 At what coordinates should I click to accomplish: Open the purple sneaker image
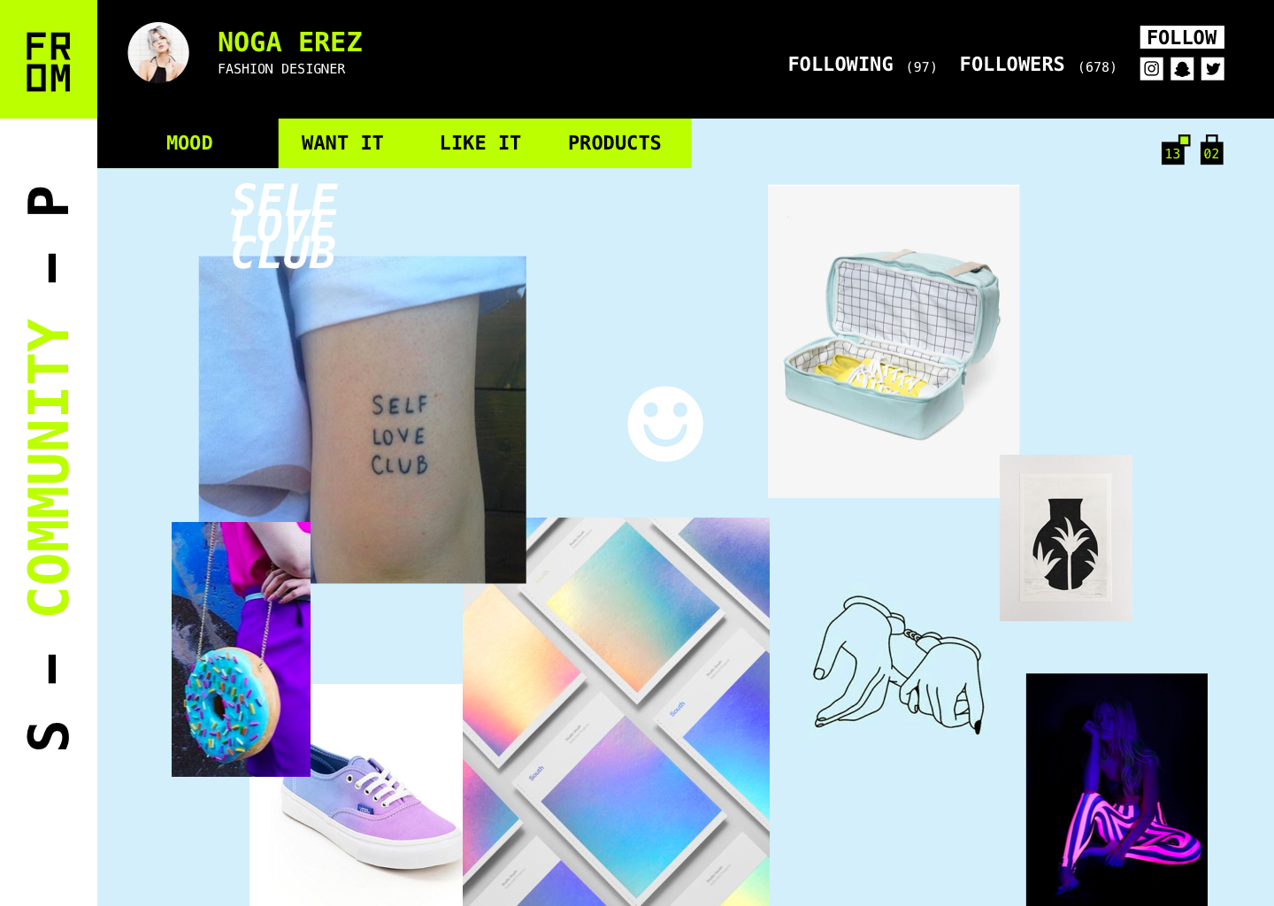point(356,795)
